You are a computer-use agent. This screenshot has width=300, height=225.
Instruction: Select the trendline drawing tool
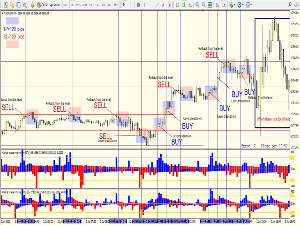[x=157, y=5]
